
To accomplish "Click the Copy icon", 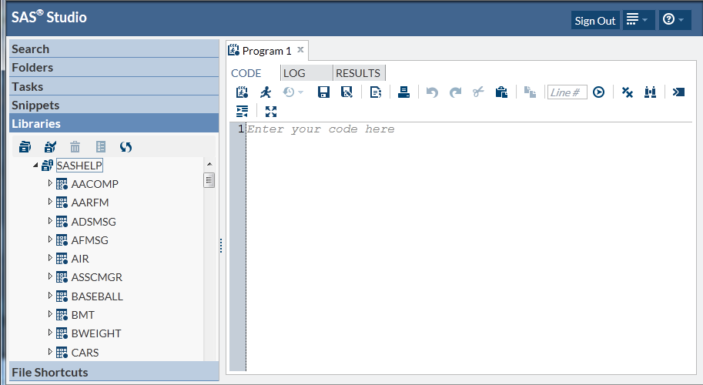I will pyautogui.click(x=530, y=92).
